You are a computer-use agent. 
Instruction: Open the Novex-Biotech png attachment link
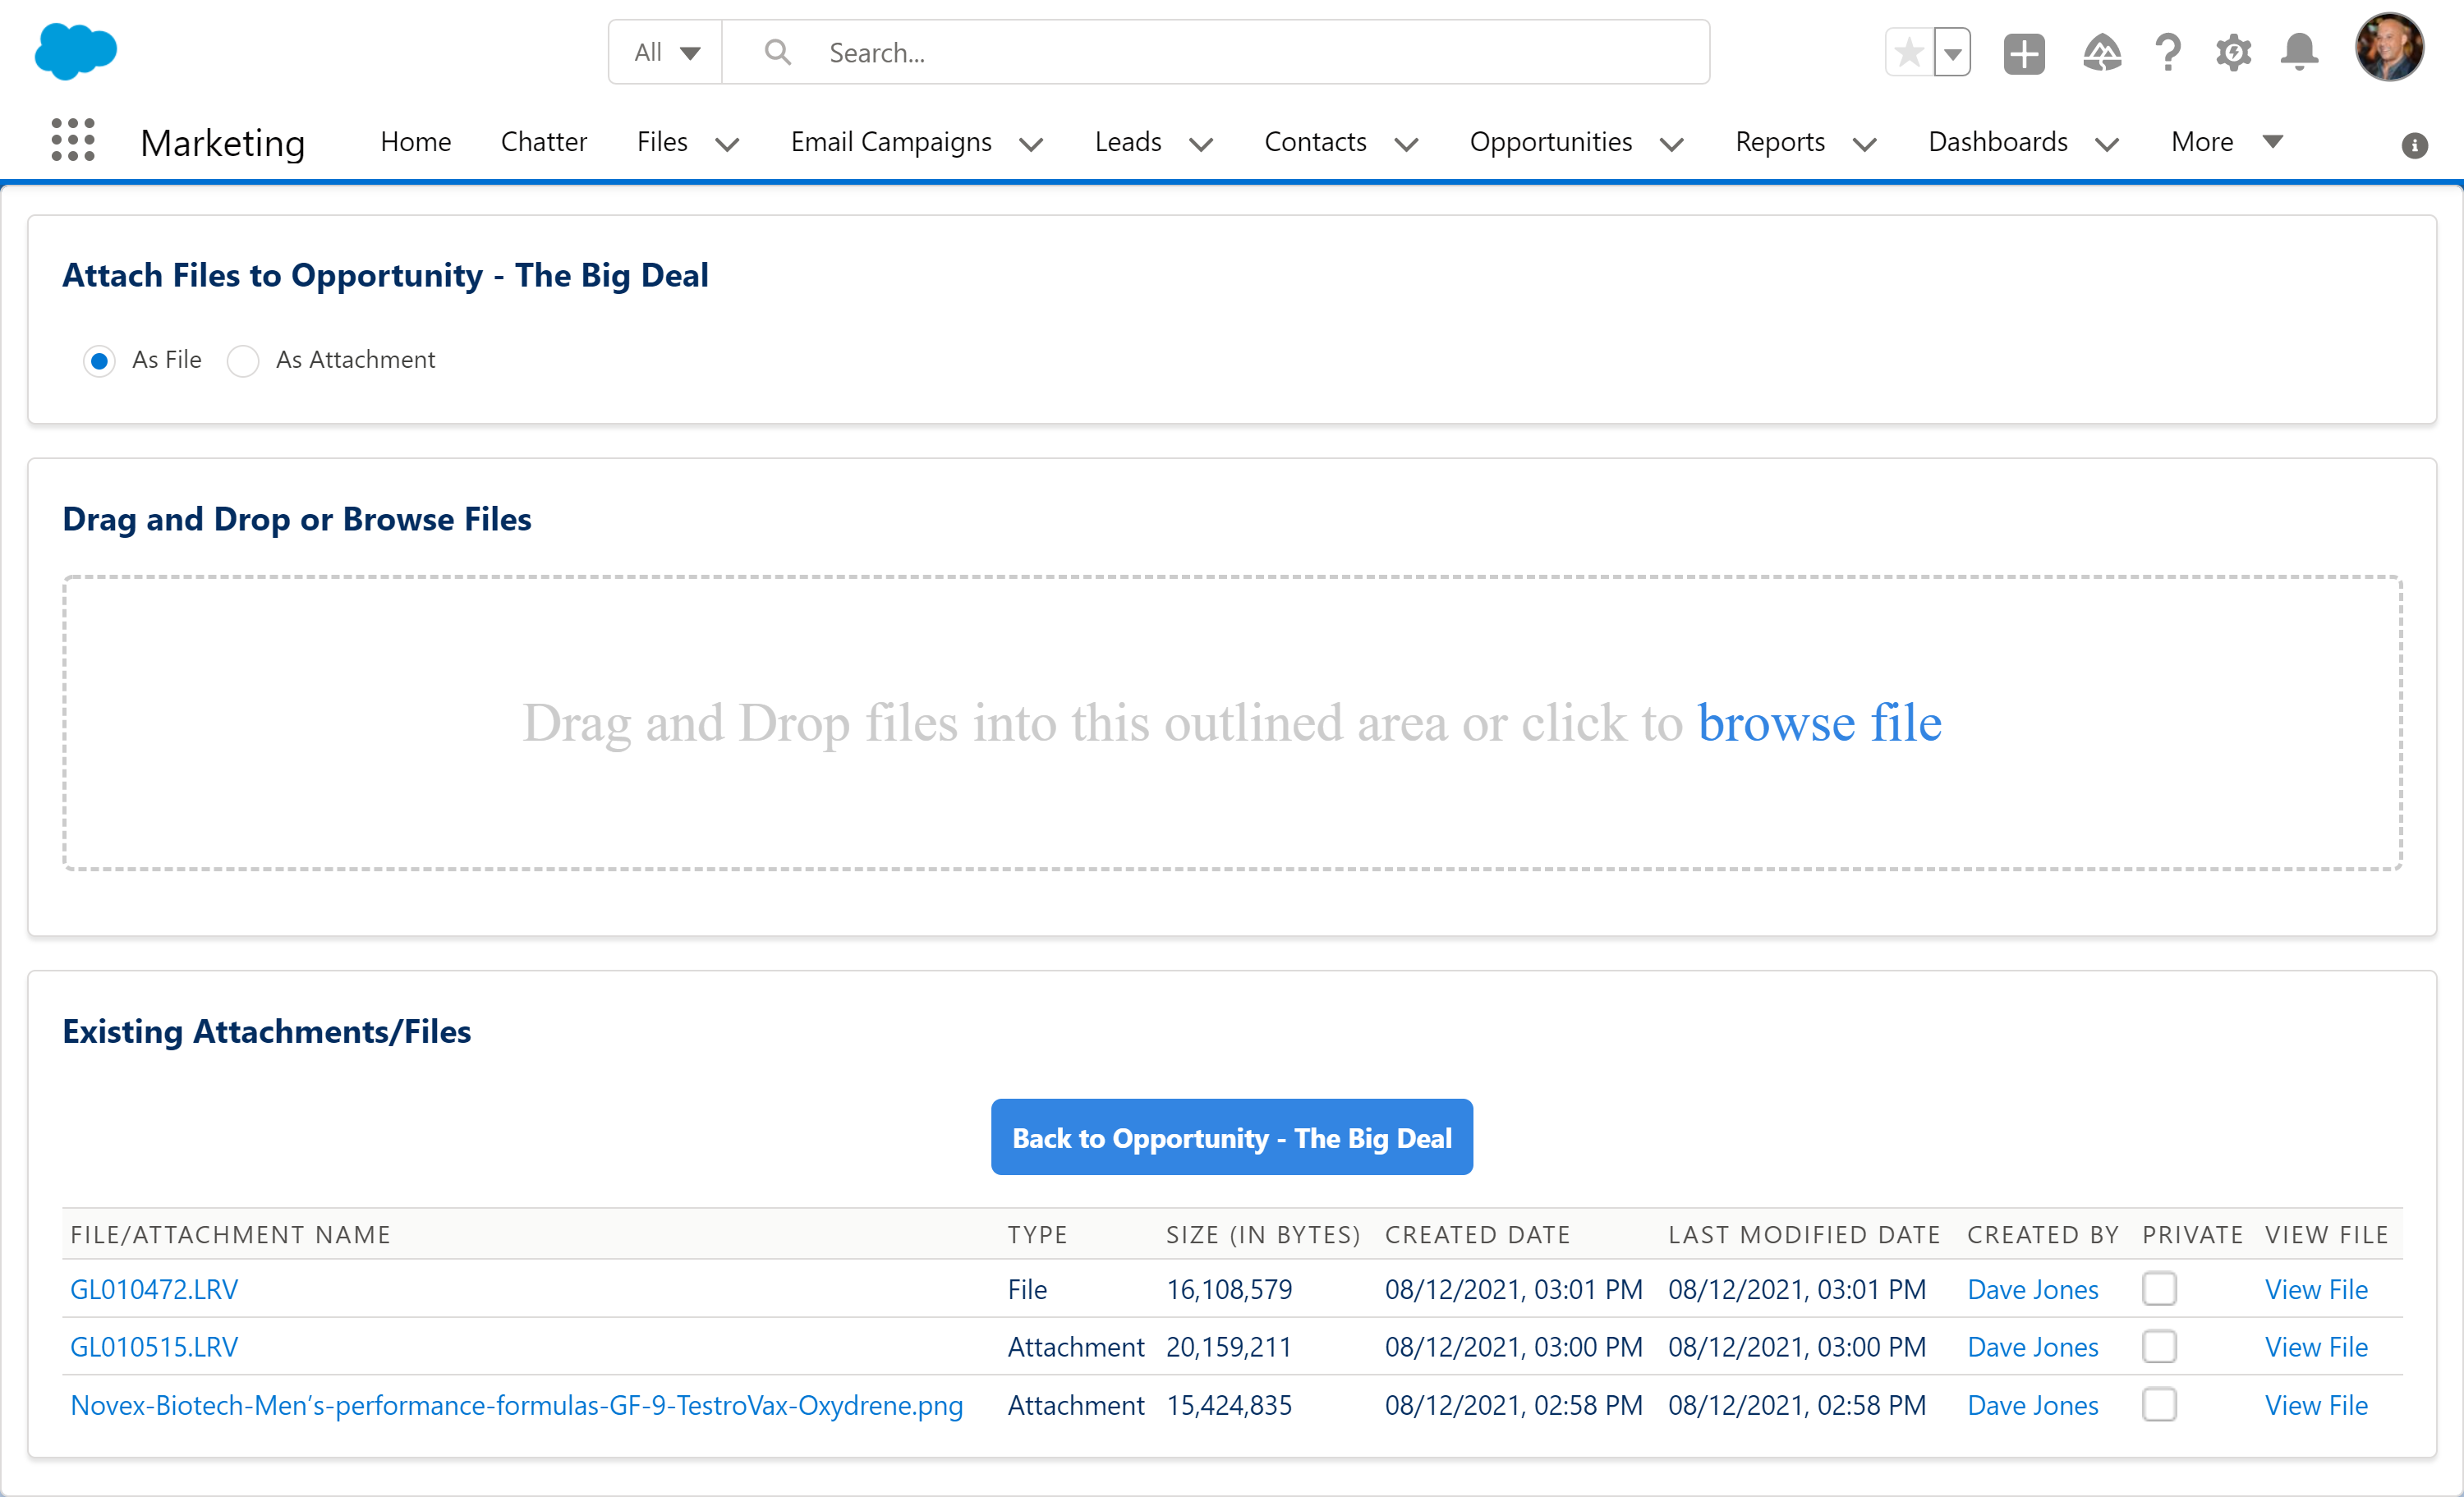516,1404
